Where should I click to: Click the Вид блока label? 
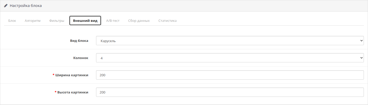click(79, 41)
